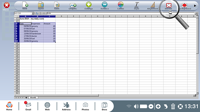The height and width of the screenshot is (112, 200).
Task: Switch to the Sheet1 tab
Action: (x=33, y=98)
